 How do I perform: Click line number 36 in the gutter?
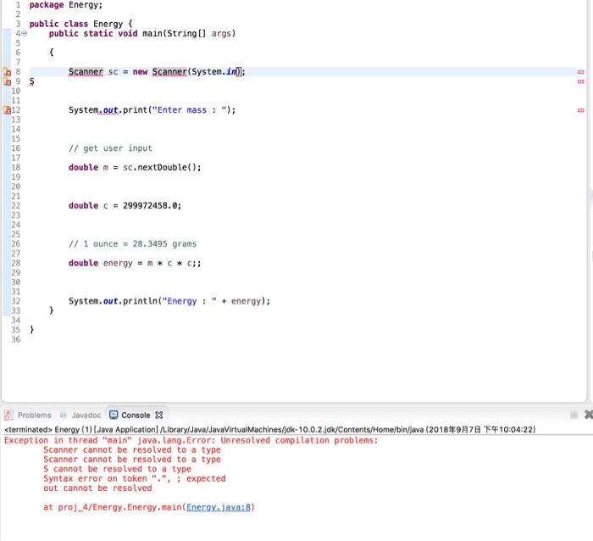click(16, 339)
